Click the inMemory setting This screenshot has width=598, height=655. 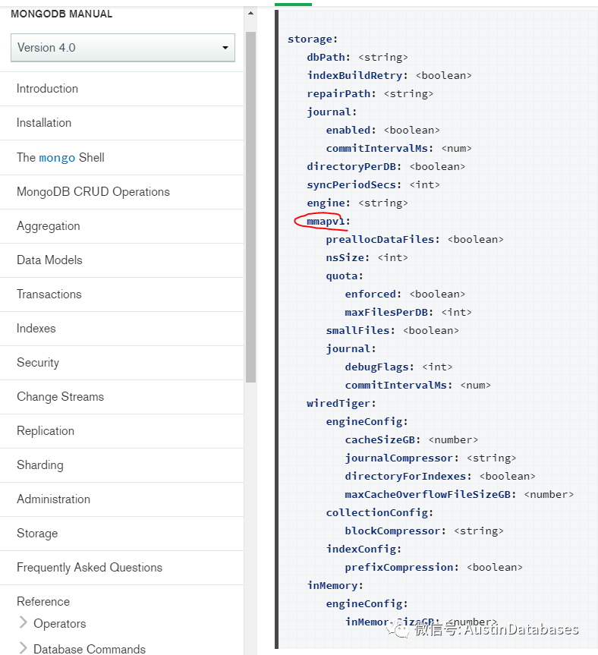tap(335, 586)
